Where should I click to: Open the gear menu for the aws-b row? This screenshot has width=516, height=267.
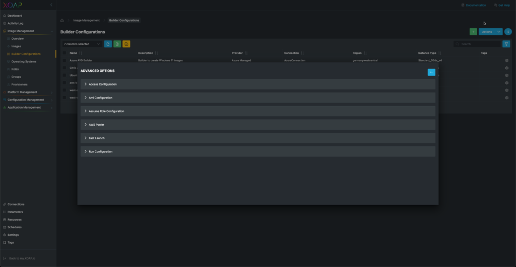(507, 83)
